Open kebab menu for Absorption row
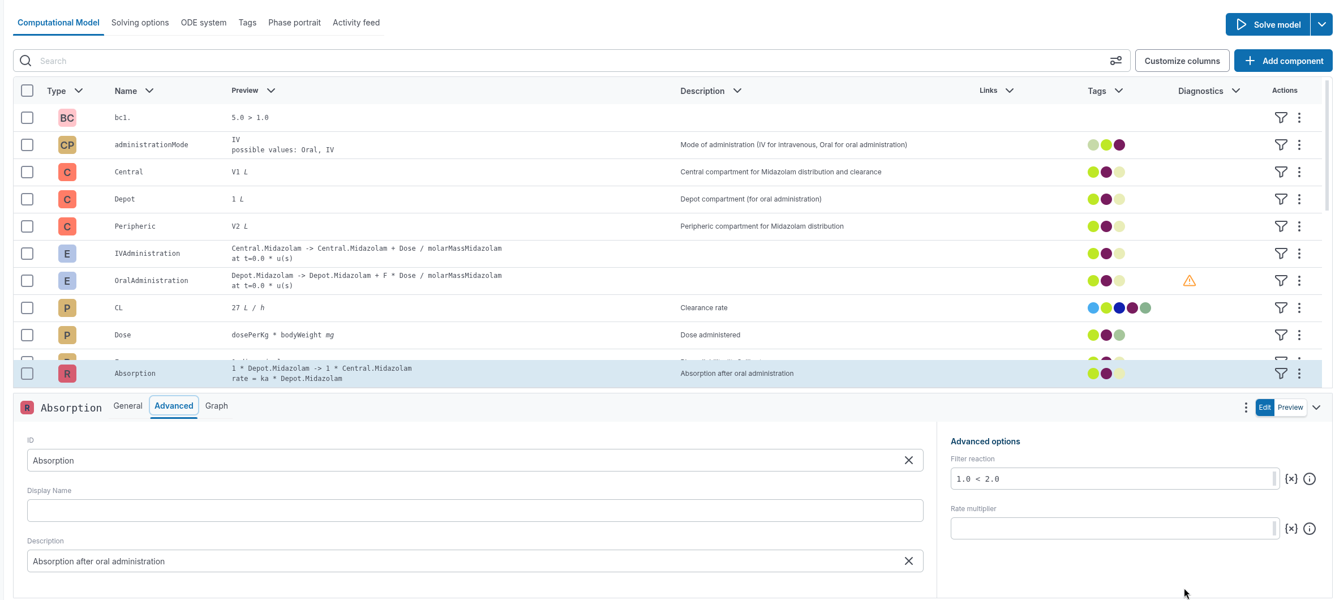The height and width of the screenshot is (600, 1335). coord(1299,374)
